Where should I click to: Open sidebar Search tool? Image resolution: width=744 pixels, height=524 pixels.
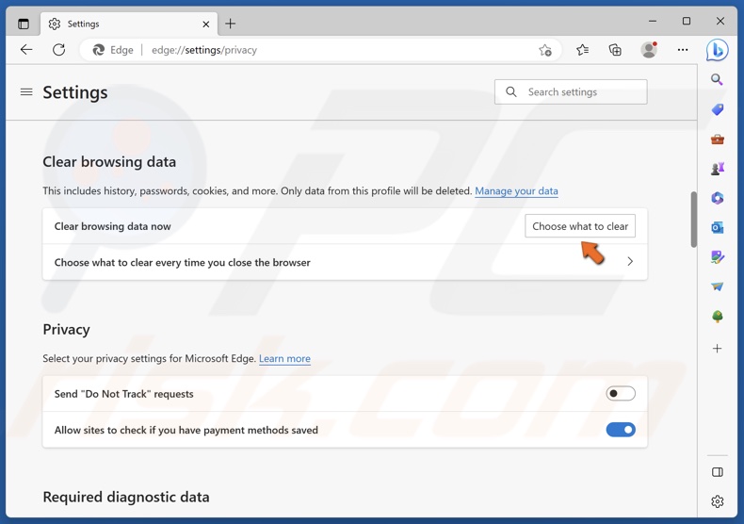[x=717, y=79]
